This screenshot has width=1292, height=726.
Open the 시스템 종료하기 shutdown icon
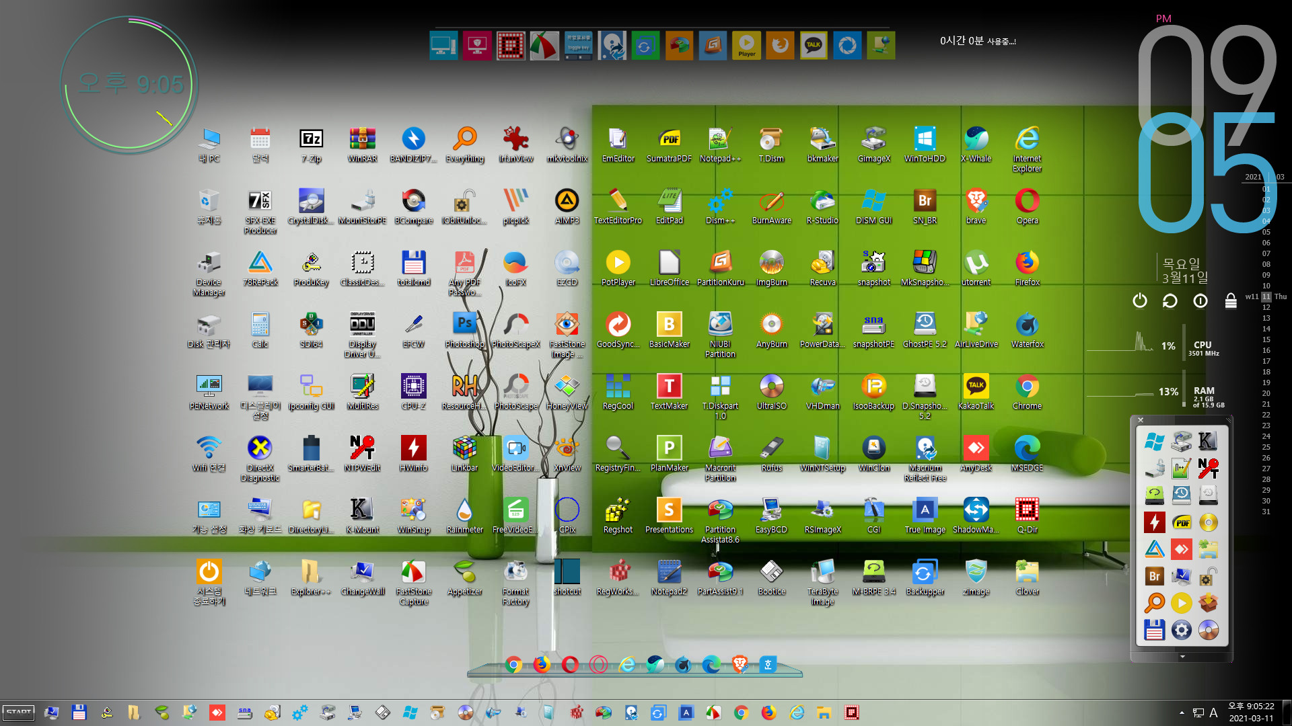[x=209, y=582]
